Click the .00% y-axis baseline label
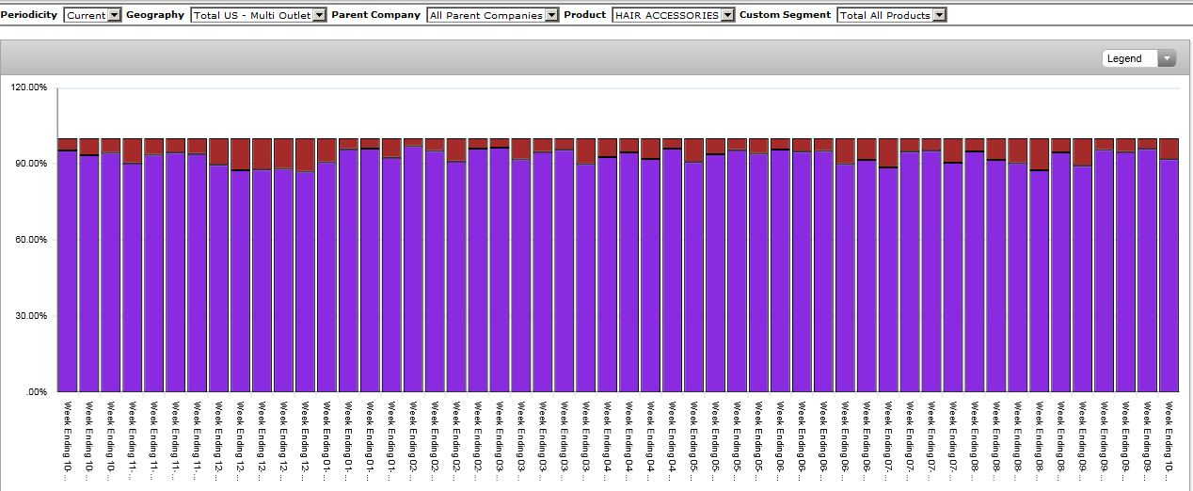Image resolution: width=1193 pixels, height=491 pixels. coord(37,391)
